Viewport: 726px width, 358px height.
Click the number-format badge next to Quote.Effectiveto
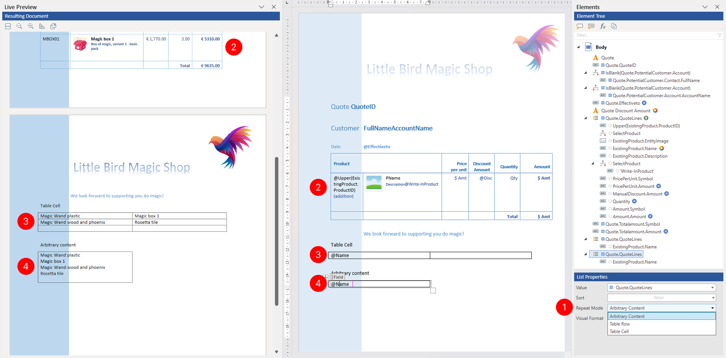644,103
